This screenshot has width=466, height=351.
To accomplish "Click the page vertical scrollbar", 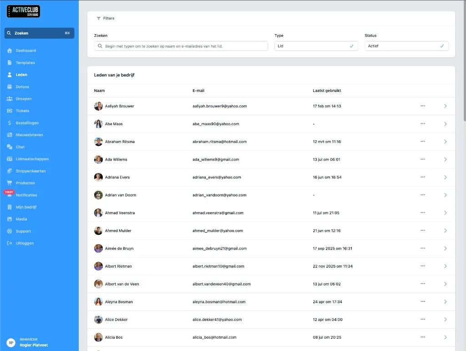I will 465,61.
